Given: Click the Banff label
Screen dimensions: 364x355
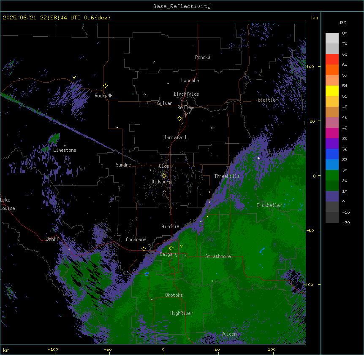Looking at the screenshot, I should (52, 239).
